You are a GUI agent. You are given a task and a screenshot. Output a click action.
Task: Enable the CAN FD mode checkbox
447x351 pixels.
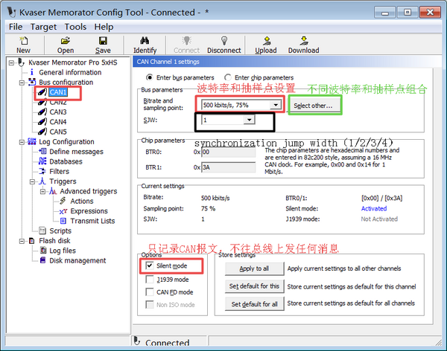pos(150,292)
